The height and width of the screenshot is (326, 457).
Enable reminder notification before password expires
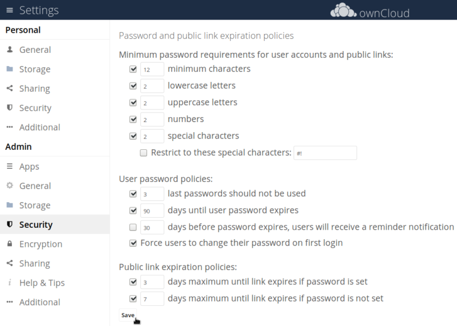click(x=133, y=227)
